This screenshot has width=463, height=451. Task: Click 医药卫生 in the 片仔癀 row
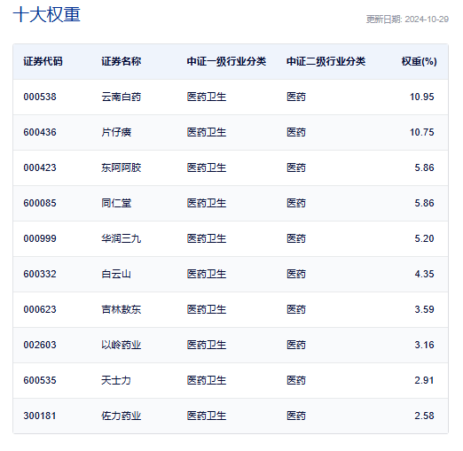click(207, 132)
